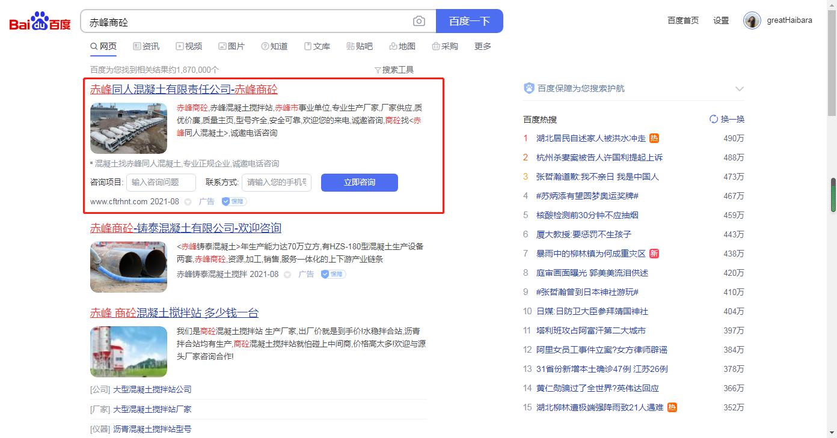Open hot search #张哲瀚曾到日本神社游玩#
Image resolution: width=837 pixels, height=438 pixels.
[587, 292]
